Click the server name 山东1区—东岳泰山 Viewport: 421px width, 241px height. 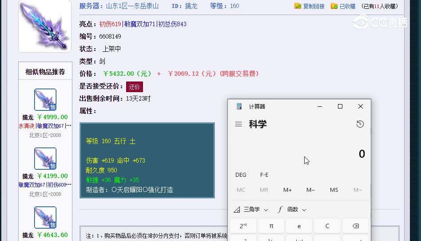coord(132,6)
